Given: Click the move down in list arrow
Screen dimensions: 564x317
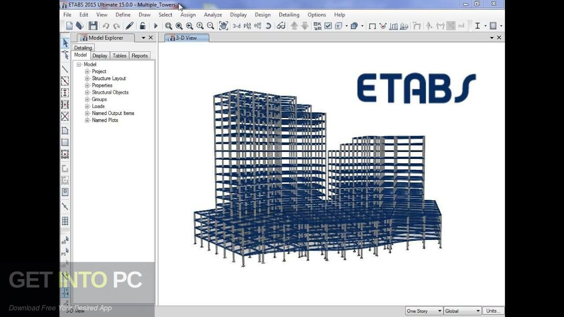Looking at the screenshot, I should [305, 26].
